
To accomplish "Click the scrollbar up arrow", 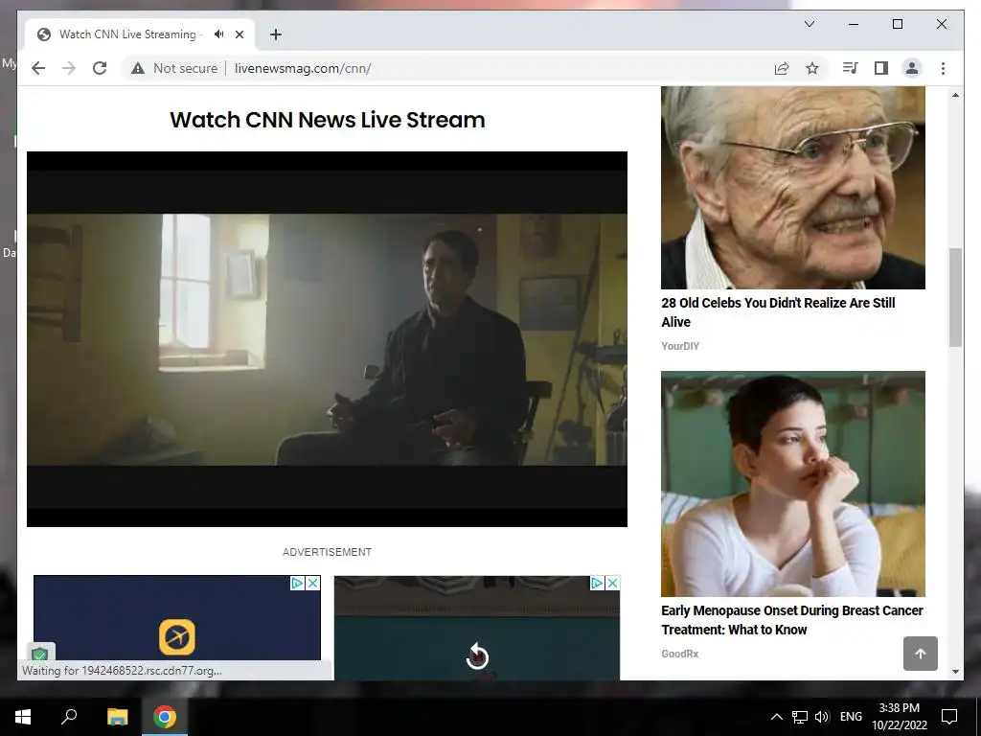I will coord(955,95).
